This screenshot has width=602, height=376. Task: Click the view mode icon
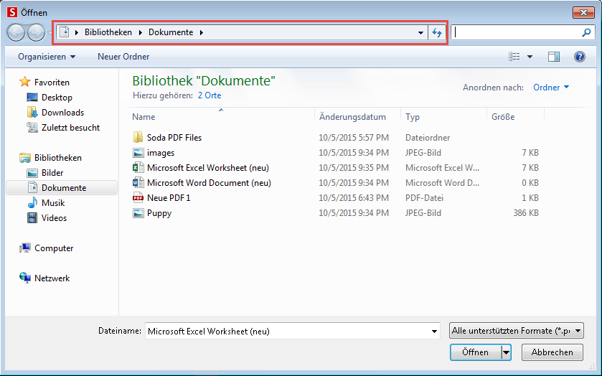click(x=514, y=57)
